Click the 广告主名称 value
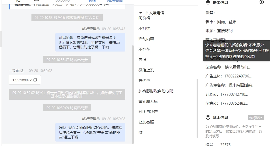This screenshot has height=146, width=270. (241, 85)
